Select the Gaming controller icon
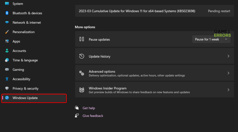The width and height of the screenshot is (238, 132). click(7, 70)
